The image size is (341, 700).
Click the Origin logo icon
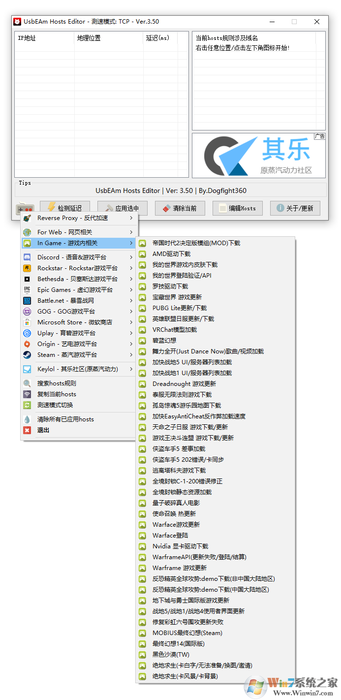tap(27, 344)
